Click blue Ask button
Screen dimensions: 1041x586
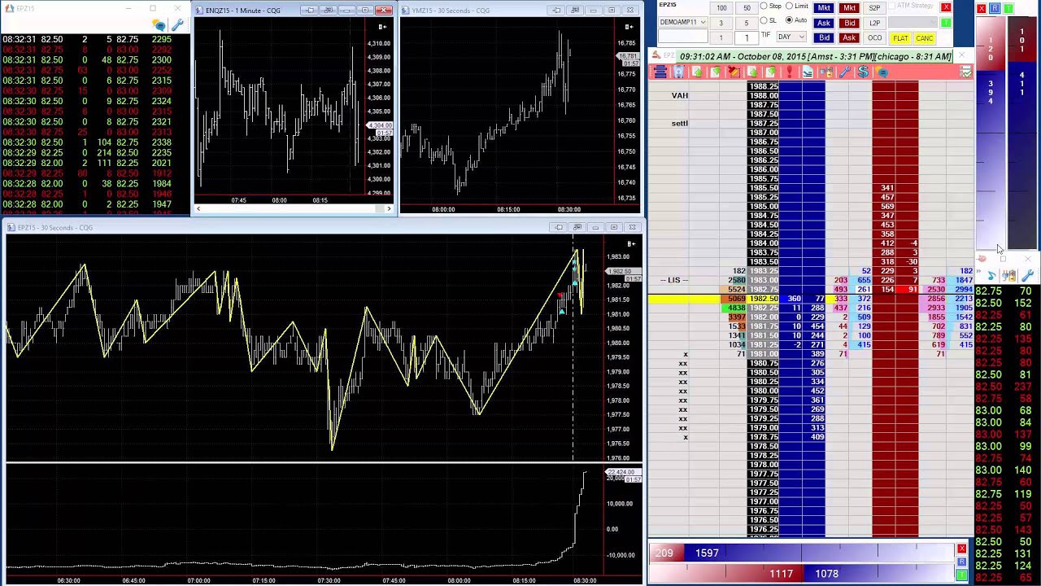(x=824, y=23)
